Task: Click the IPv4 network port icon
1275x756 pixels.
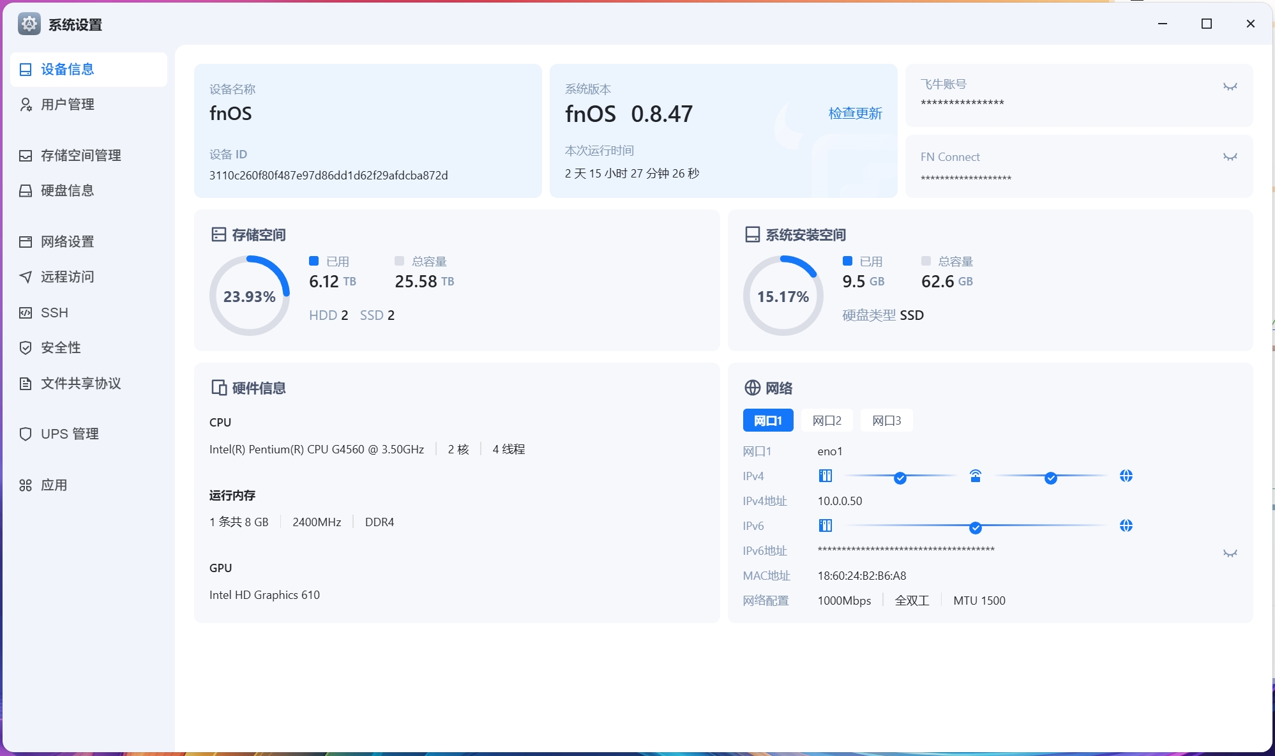Action: 825,476
